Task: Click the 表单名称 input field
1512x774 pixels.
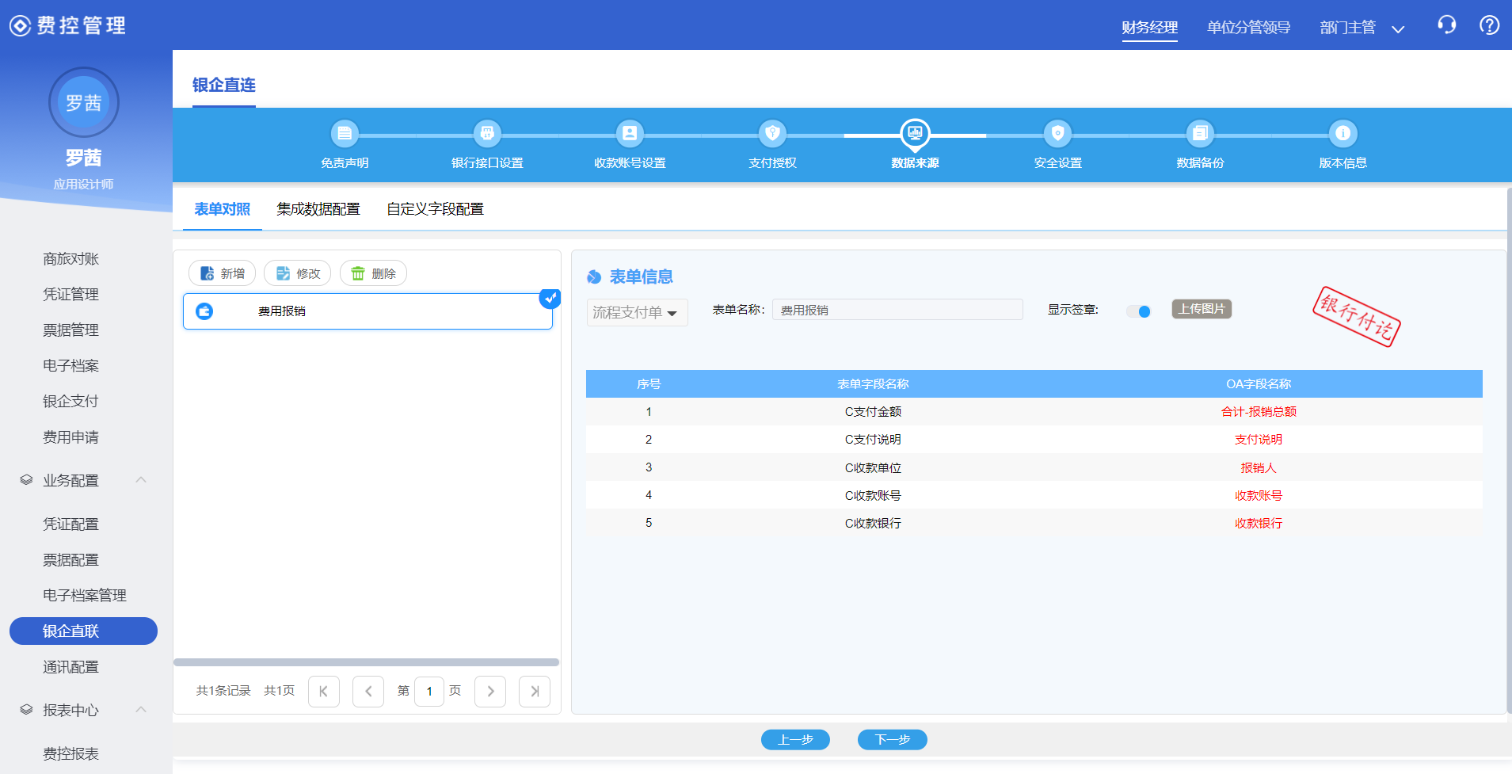Action: pyautogui.click(x=897, y=310)
